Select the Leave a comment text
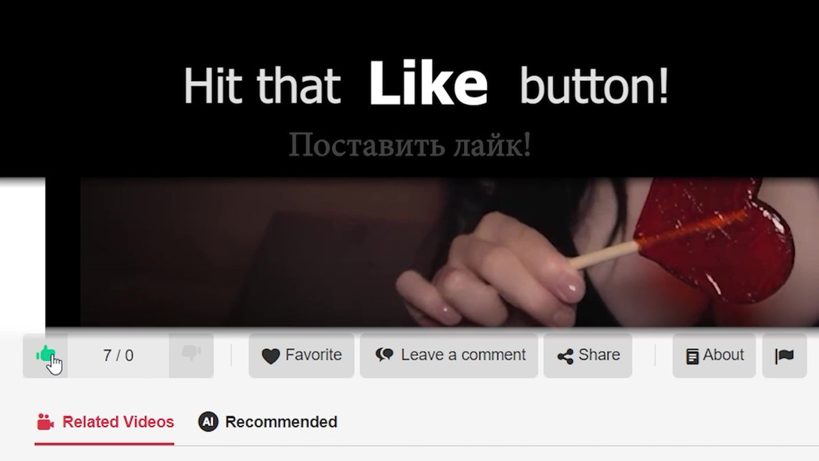Screen dimensions: 819x461 463,355
